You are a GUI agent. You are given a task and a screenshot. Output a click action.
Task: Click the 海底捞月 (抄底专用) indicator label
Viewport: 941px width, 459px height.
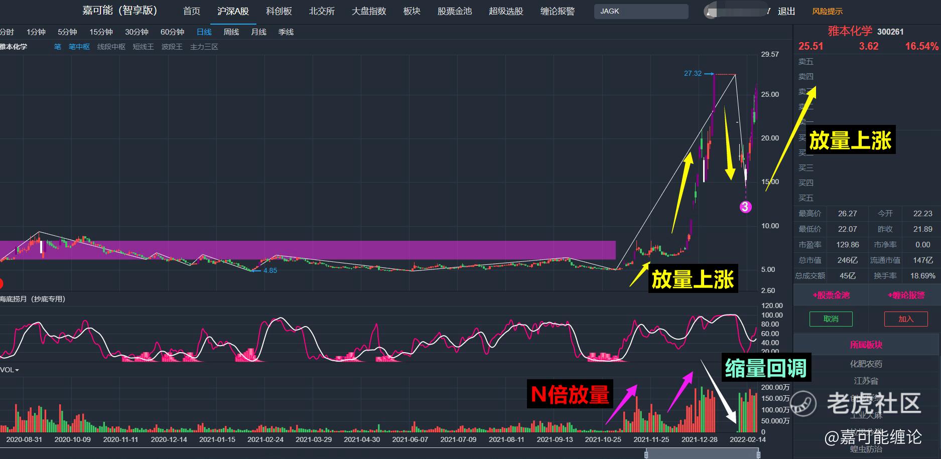pos(33,299)
